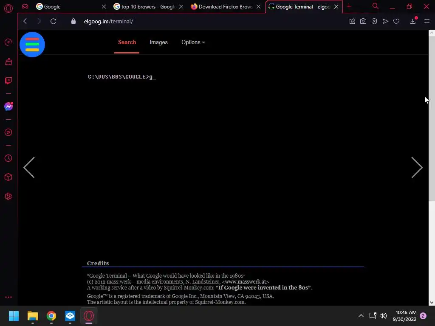Close the Download Firefox tab

point(259,7)
